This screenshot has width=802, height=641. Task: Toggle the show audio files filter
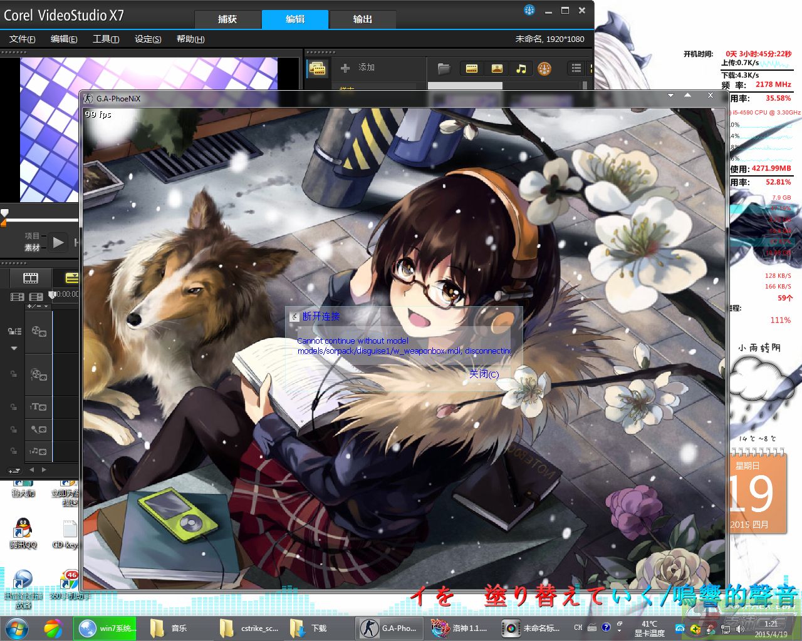(x=521, y=68)
